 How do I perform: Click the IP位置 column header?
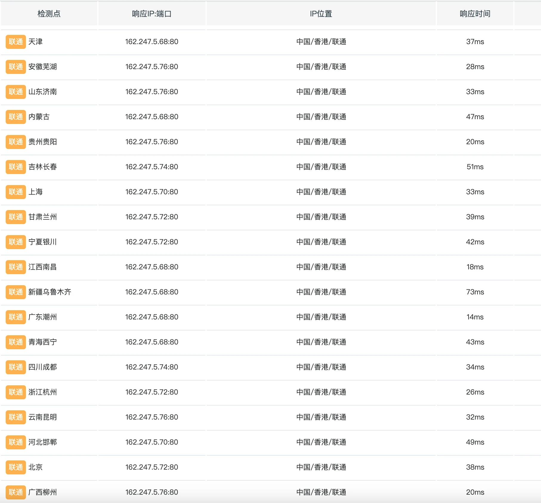(x=321, y=14)
